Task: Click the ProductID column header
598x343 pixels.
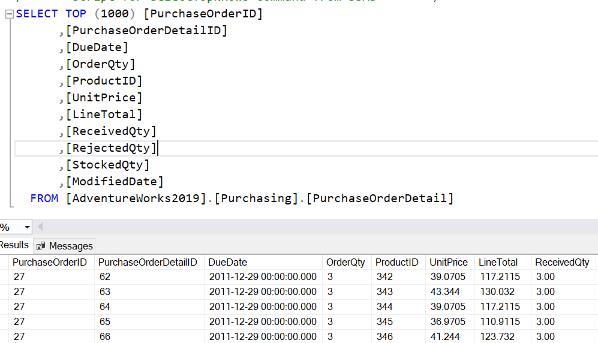Action: [396, 262]
